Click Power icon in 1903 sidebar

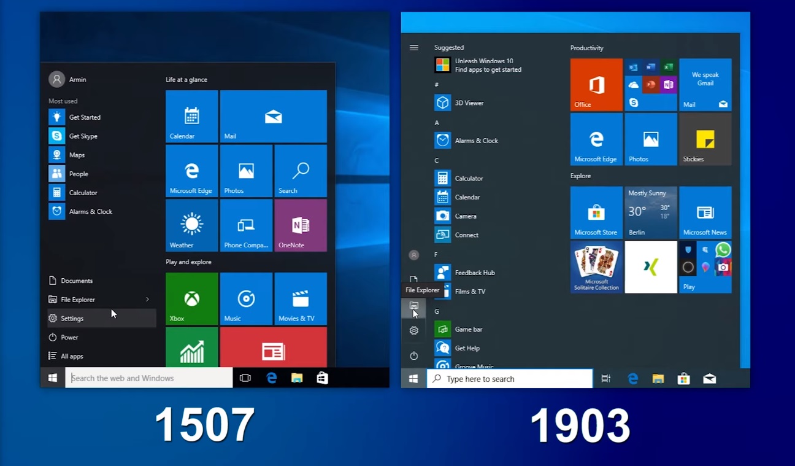point(414,356)
